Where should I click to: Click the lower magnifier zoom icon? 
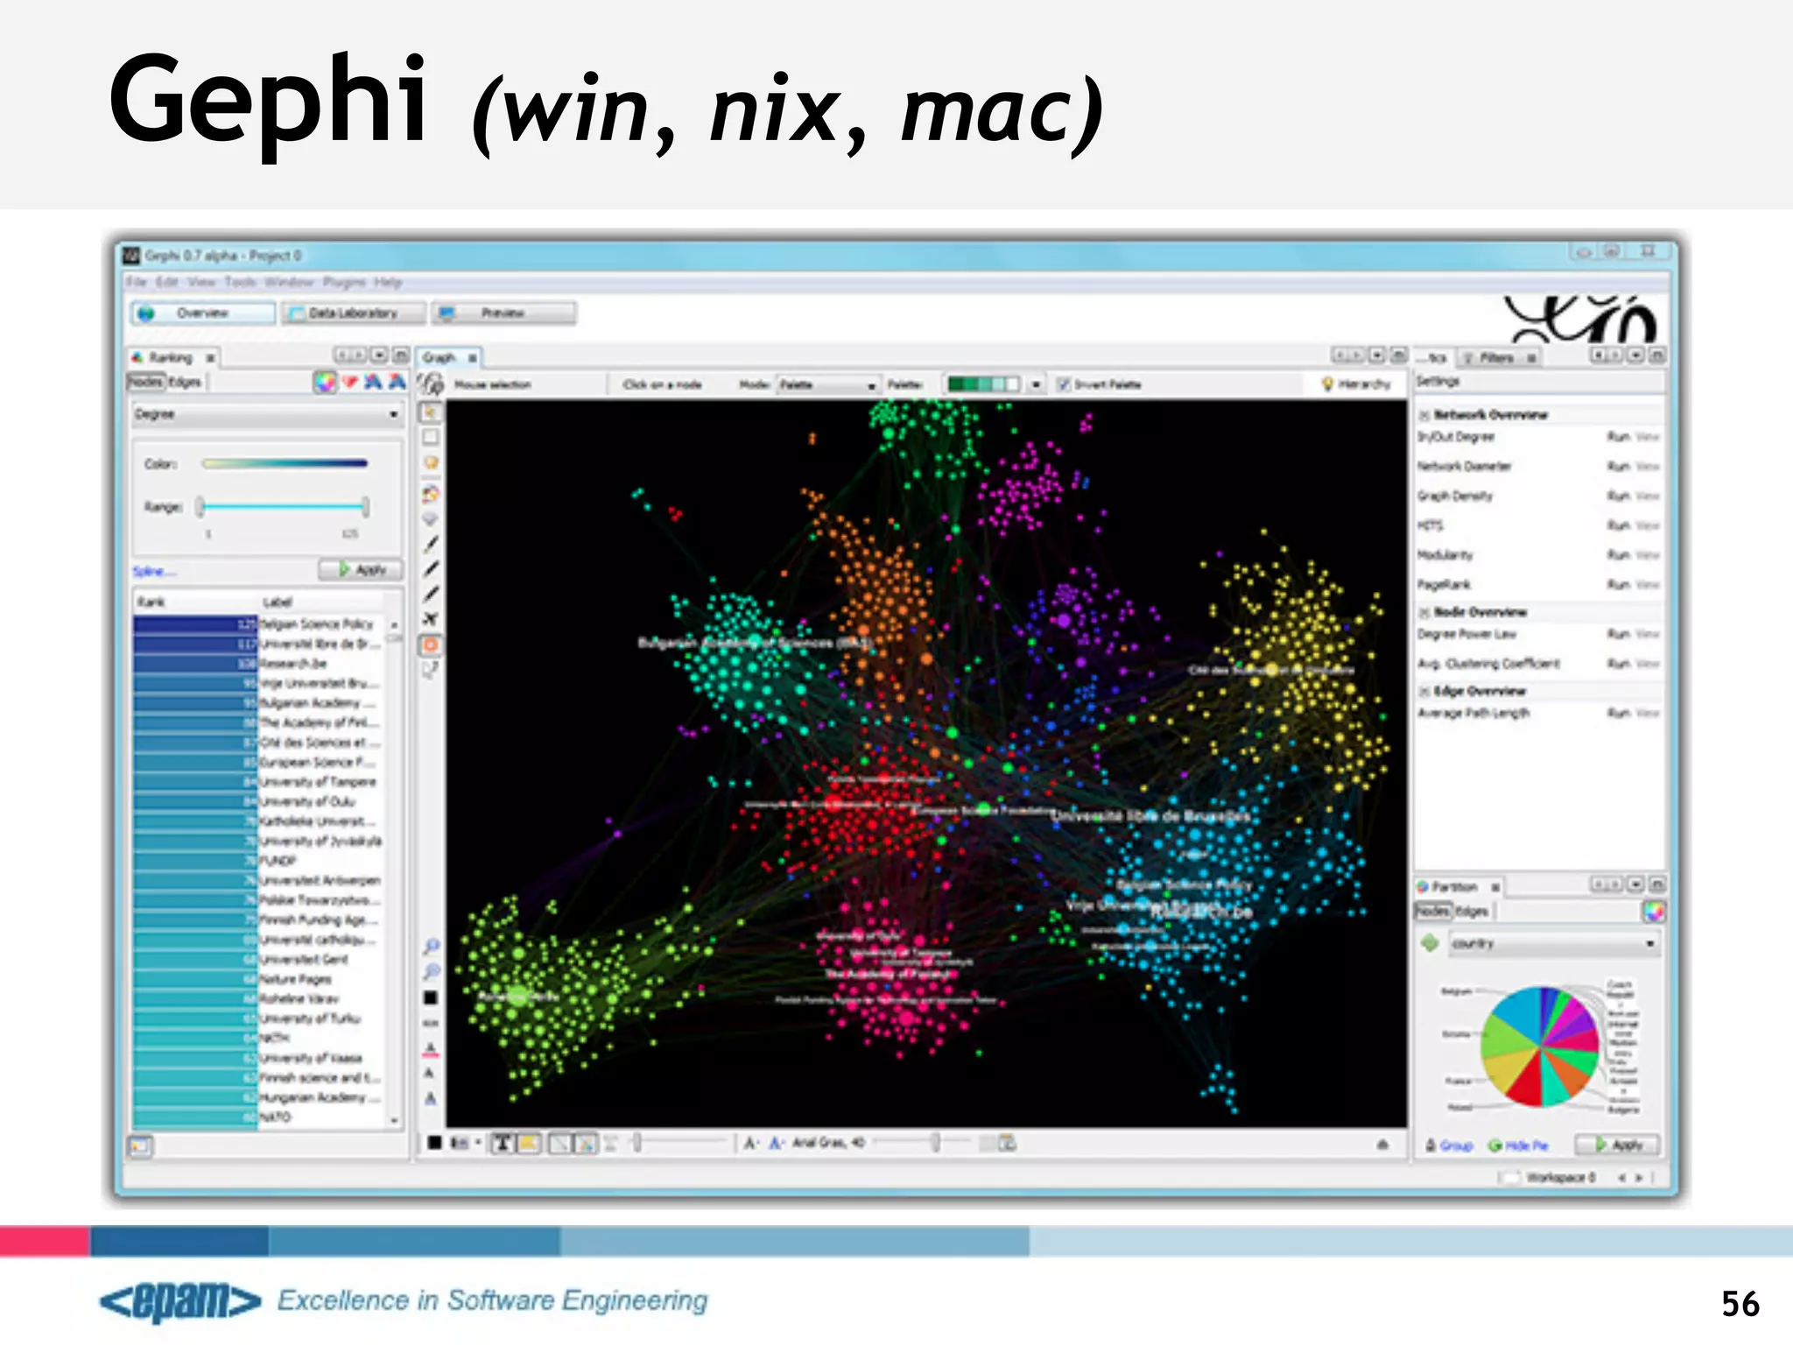pyautogui.click(x=431, y=972)
